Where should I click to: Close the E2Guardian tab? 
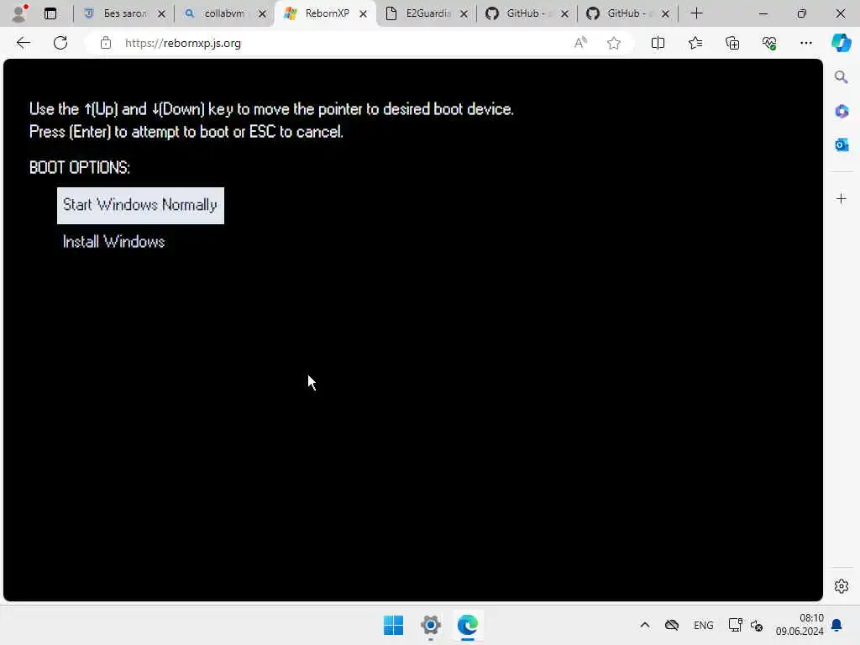tap(464, 13)
